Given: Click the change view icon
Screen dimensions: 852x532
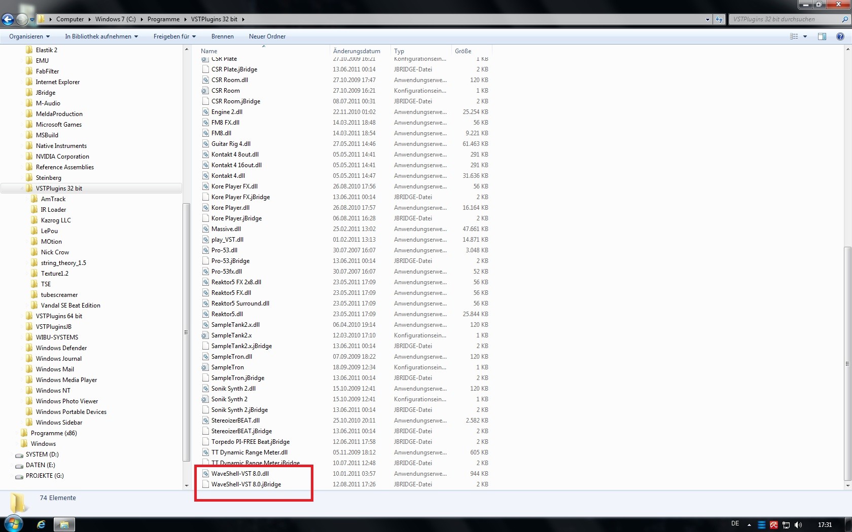Looking at the screenshot, I should point(794,36).
